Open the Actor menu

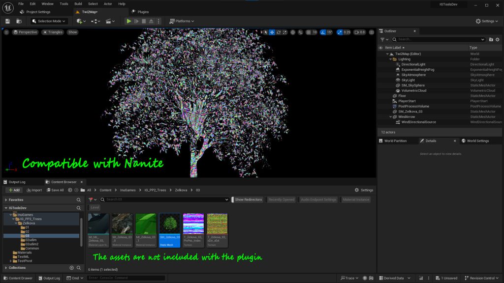(x=108, y=4)
